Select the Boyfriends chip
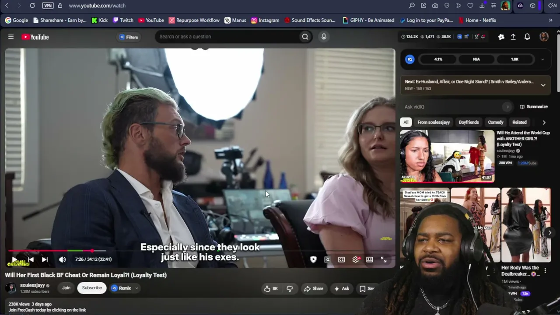560x315 pixels. pyautogui.click(x=469, y=122)
